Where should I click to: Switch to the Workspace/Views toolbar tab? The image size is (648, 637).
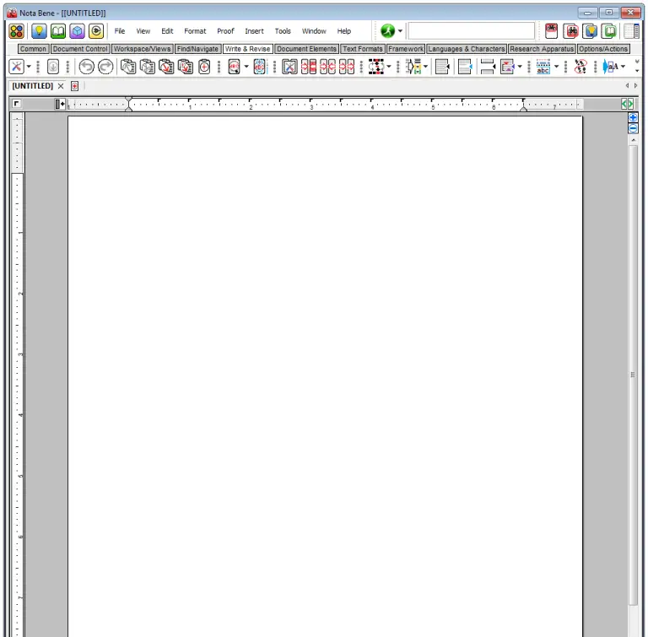click(142, 49)
